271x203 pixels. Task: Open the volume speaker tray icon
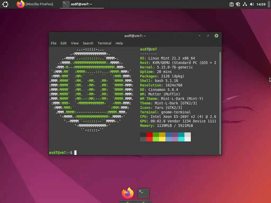coord(252,4)
